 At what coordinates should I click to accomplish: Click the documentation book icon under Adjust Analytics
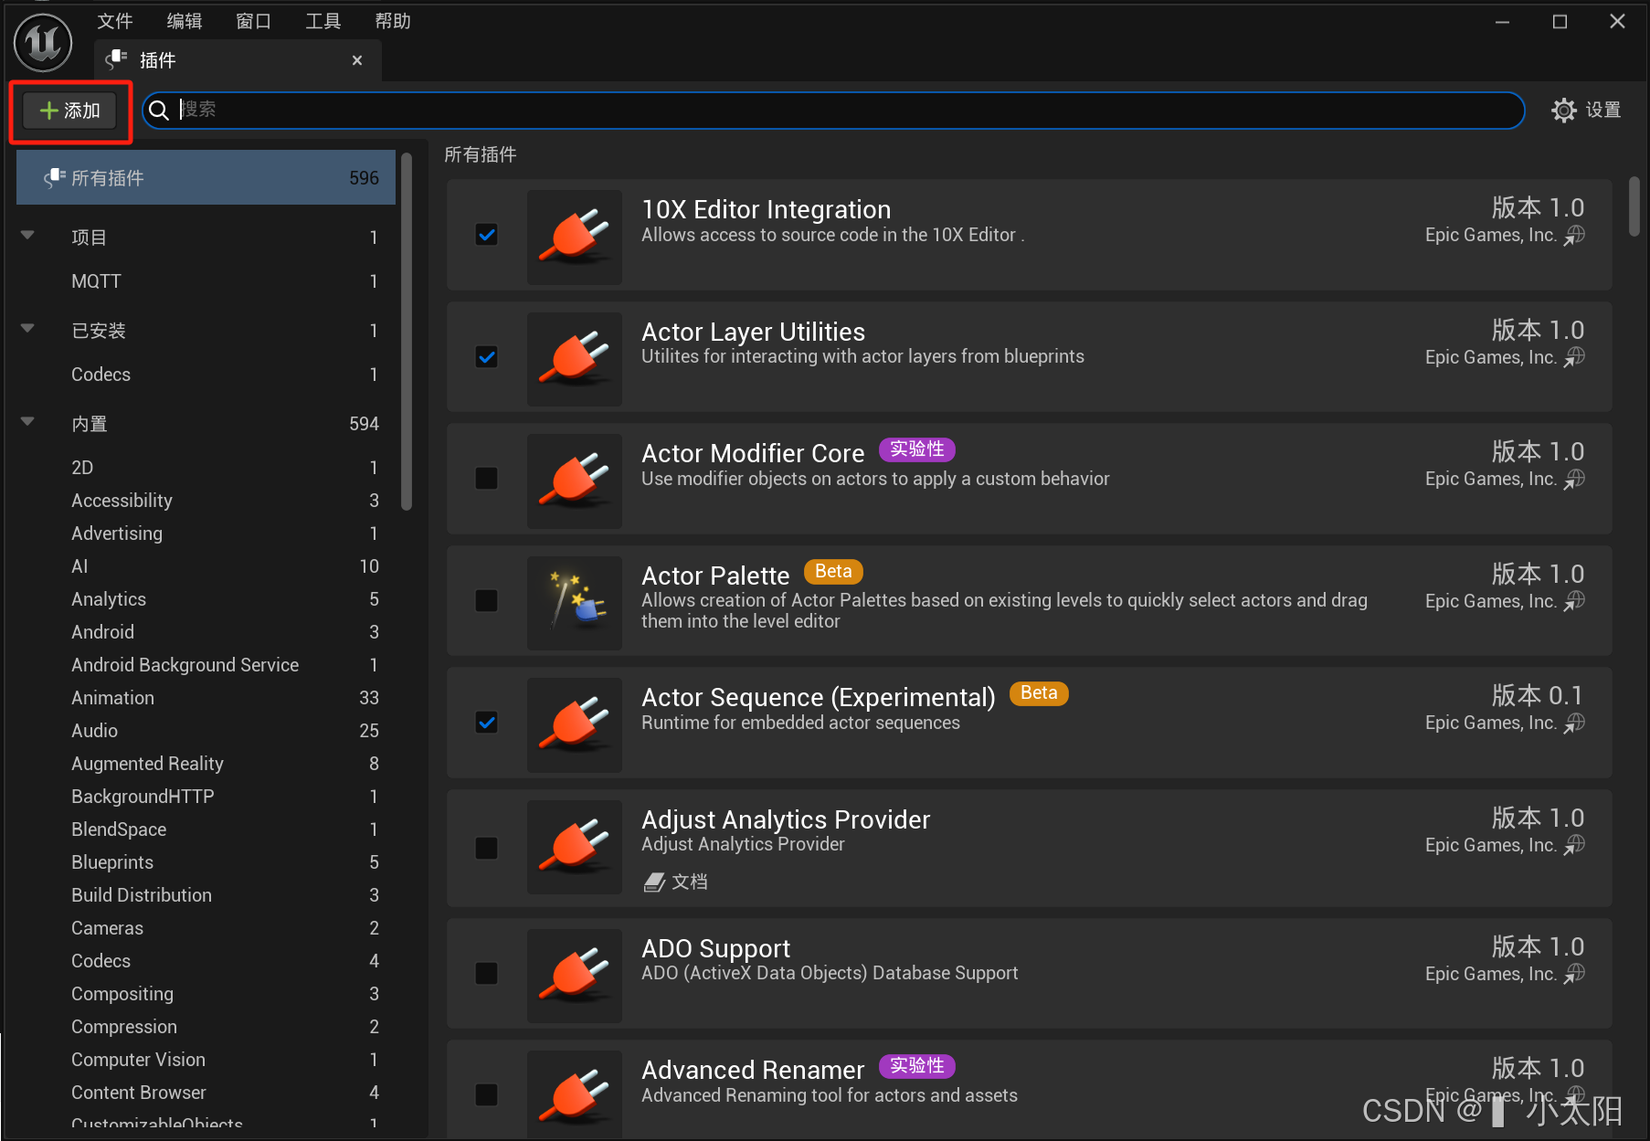pyautogui.click(x=654, y=882)
